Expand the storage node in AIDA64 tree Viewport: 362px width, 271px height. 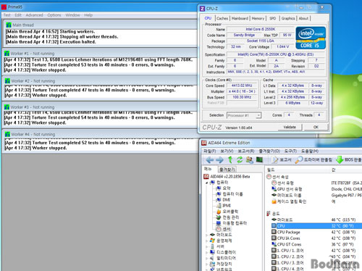coord(207,264)
